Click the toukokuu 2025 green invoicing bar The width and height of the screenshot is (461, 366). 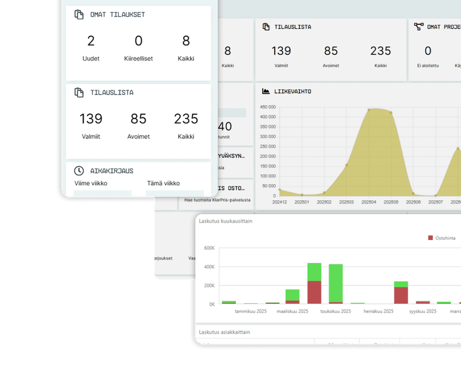pos(336,283)
